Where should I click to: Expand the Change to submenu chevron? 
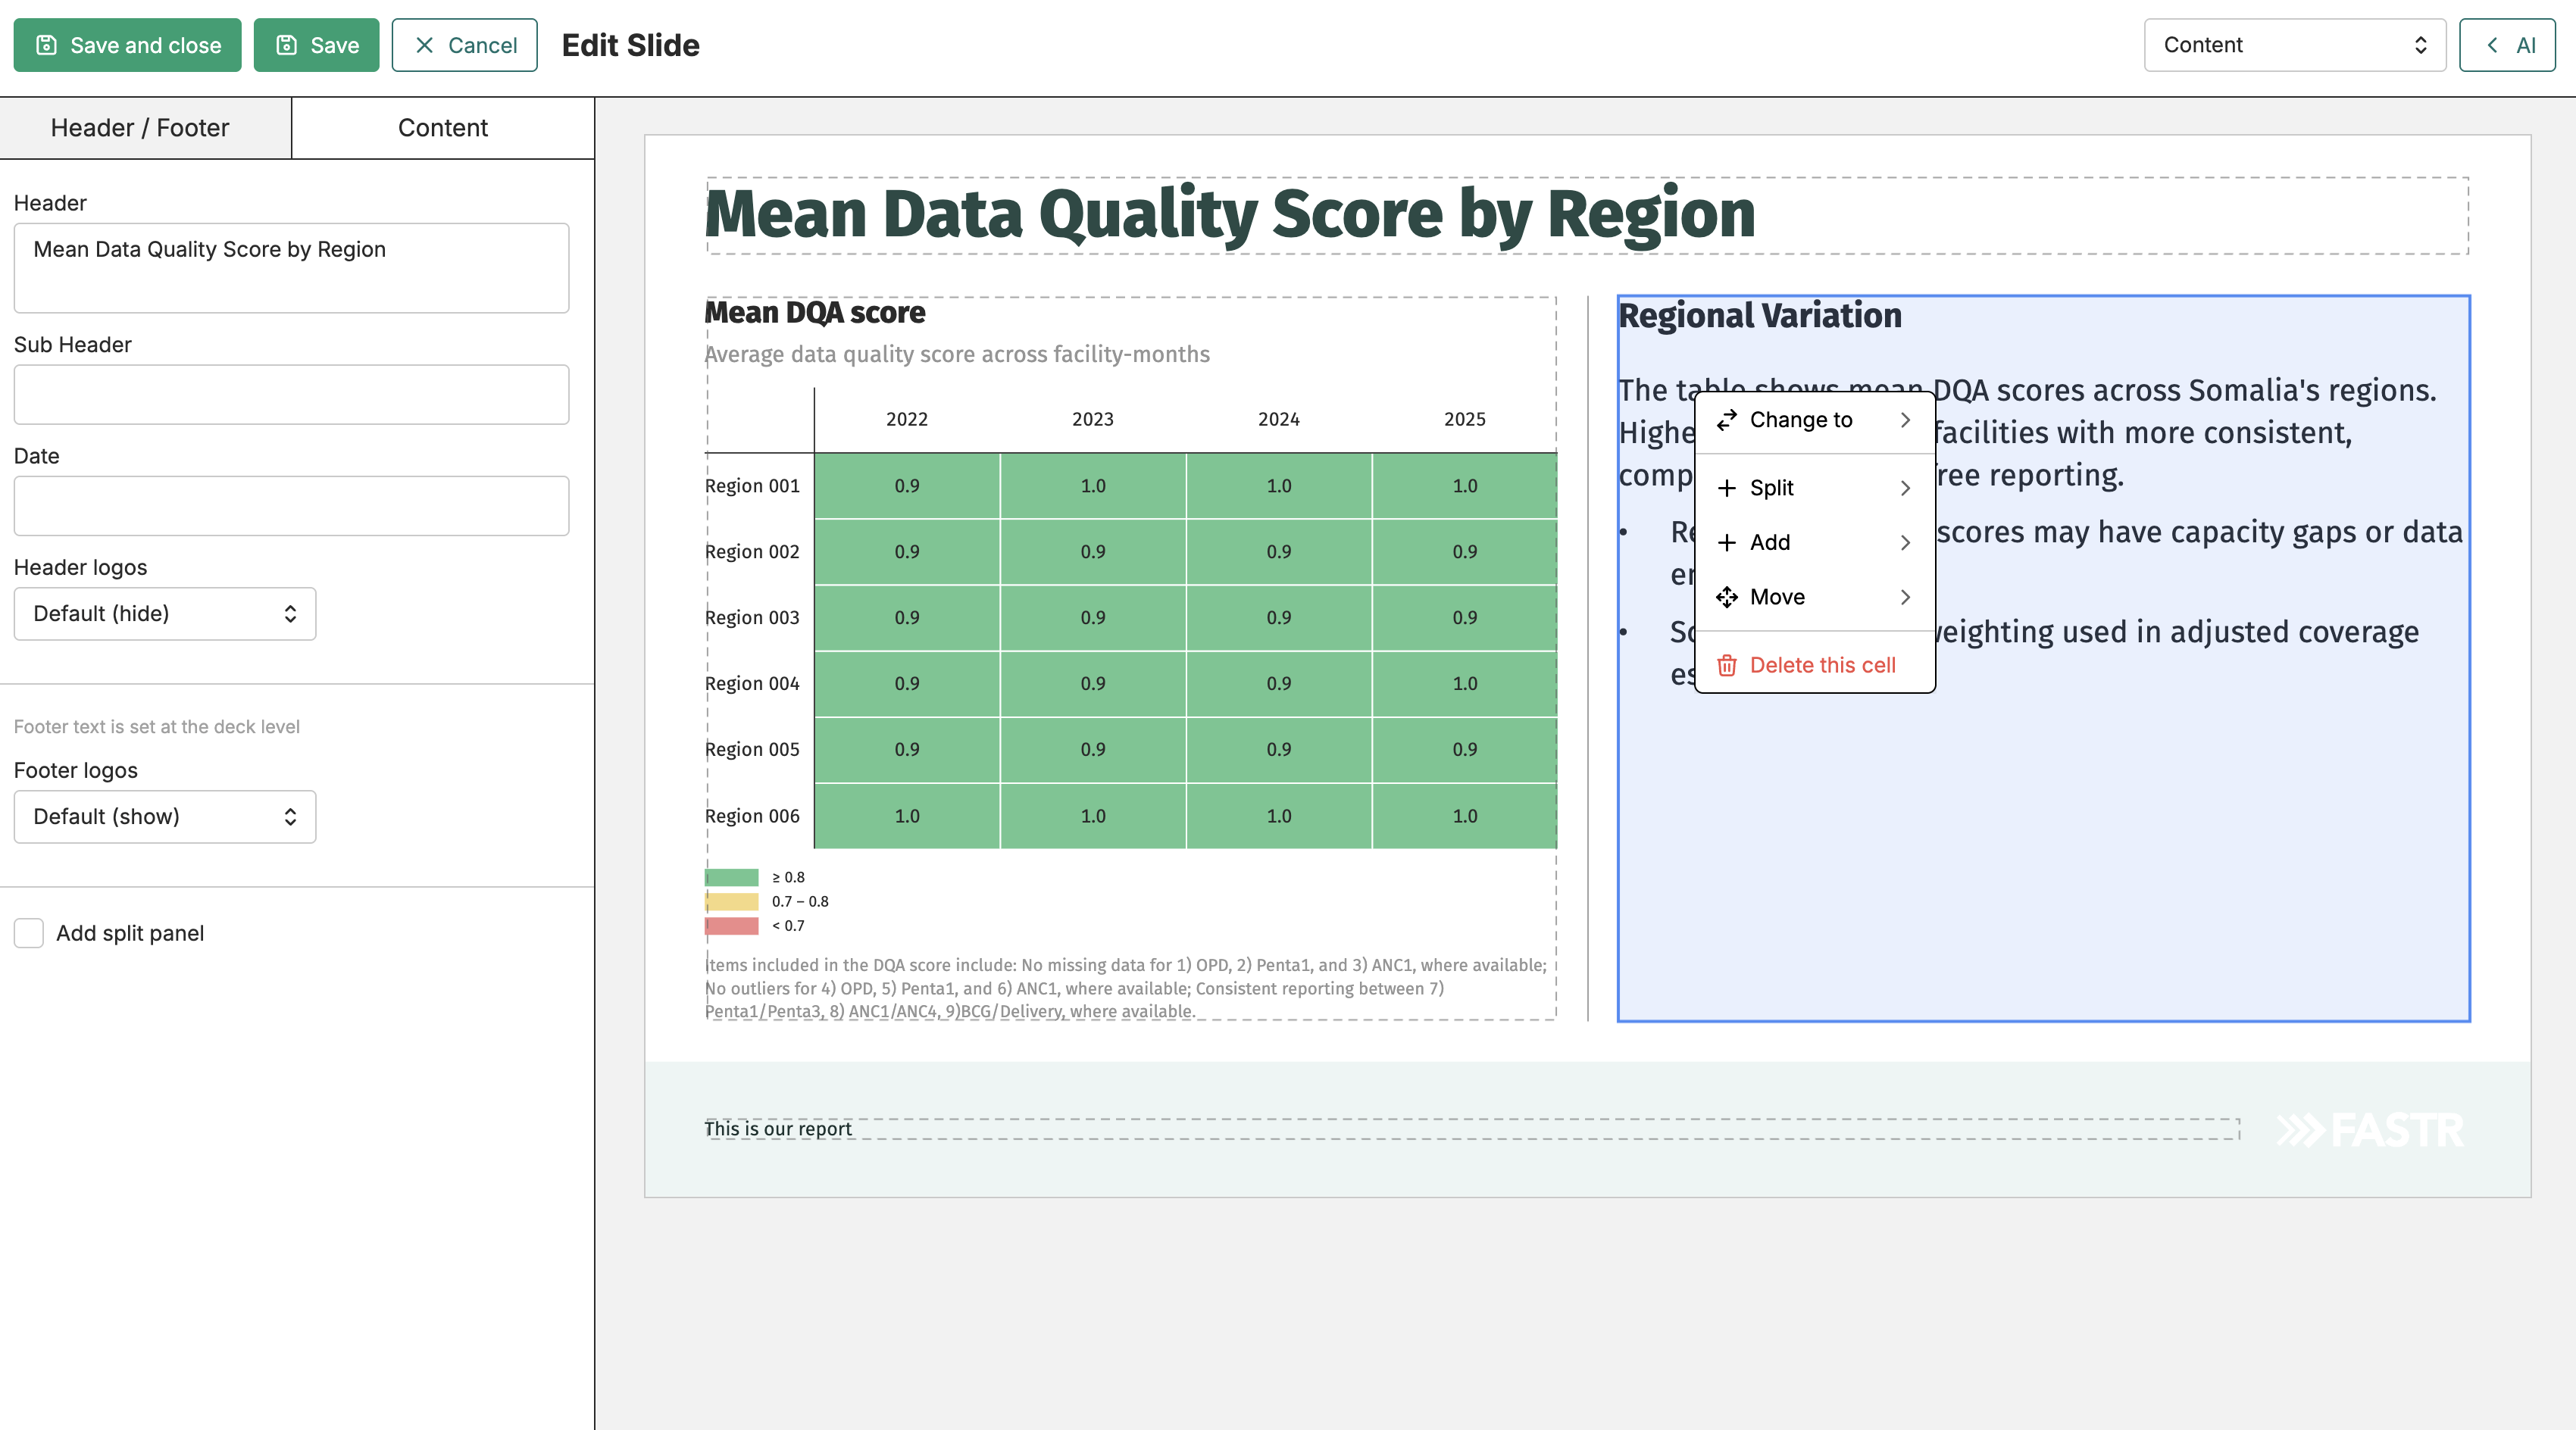(x=1905, y=420)
